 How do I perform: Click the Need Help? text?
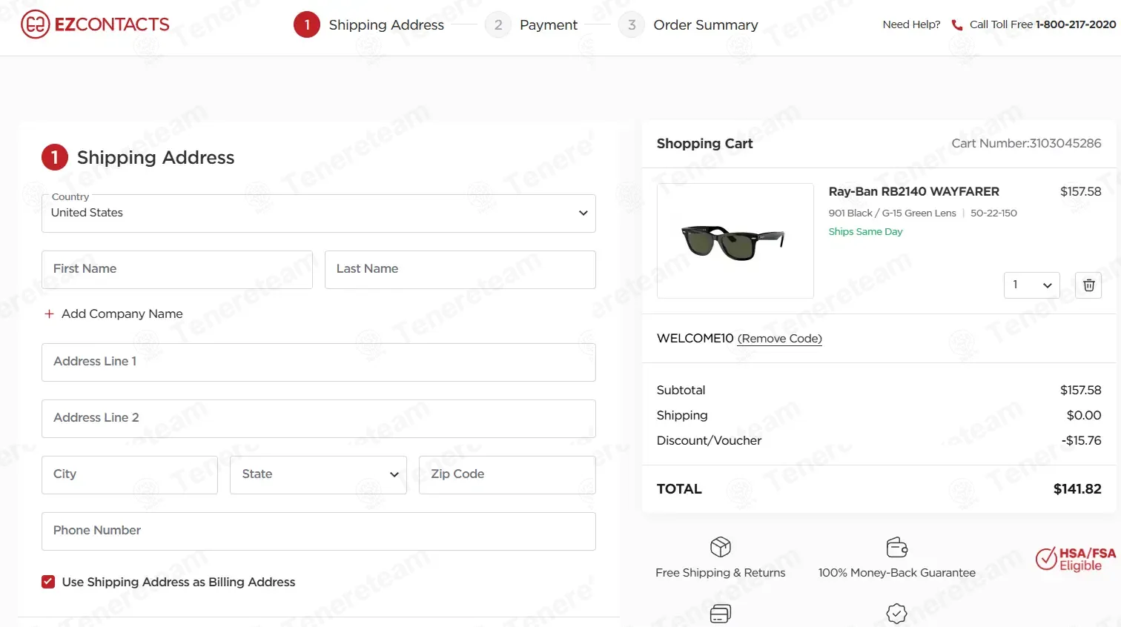coord(911,24)
